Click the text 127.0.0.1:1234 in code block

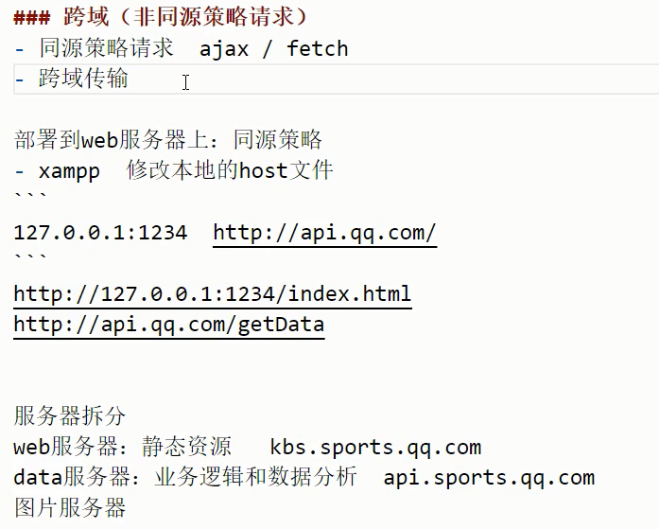[x=100, y=233]
